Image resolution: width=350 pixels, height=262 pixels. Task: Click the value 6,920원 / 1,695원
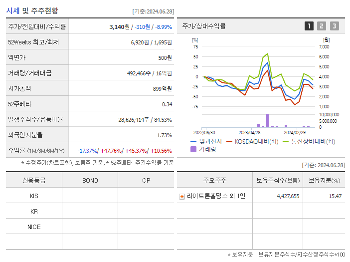[x=152, y=42]
